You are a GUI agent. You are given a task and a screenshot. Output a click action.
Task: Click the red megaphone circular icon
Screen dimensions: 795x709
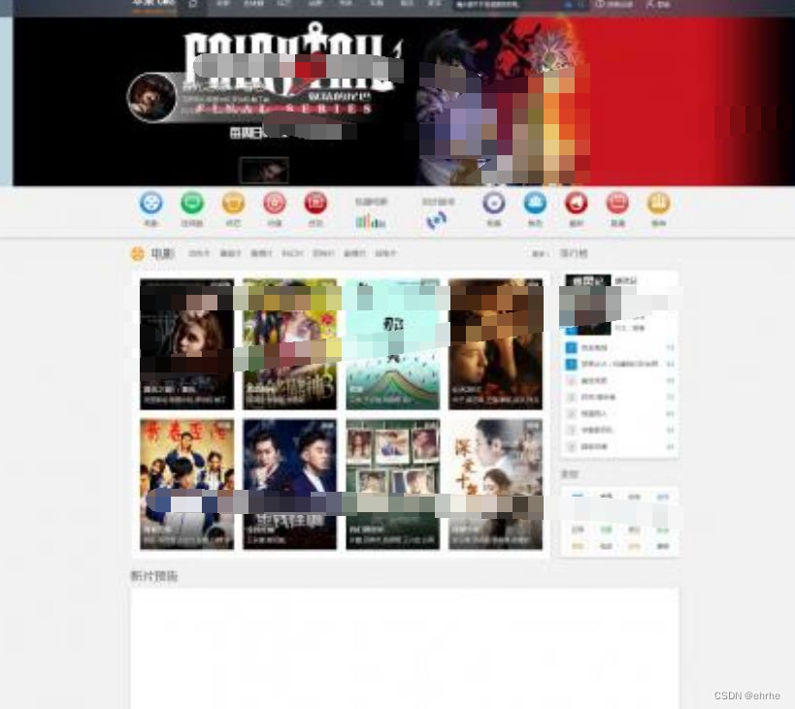[x=577, y=203]
